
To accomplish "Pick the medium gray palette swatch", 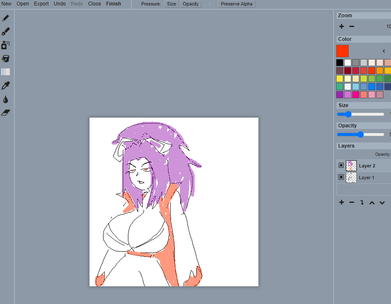I will (356, 62).
